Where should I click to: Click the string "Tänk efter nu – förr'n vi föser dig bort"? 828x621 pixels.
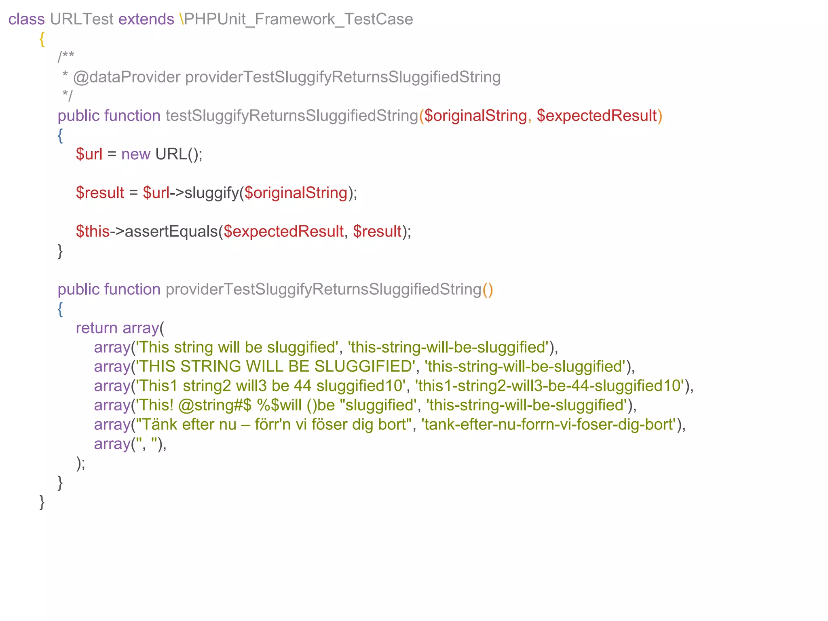pos(274,425)
